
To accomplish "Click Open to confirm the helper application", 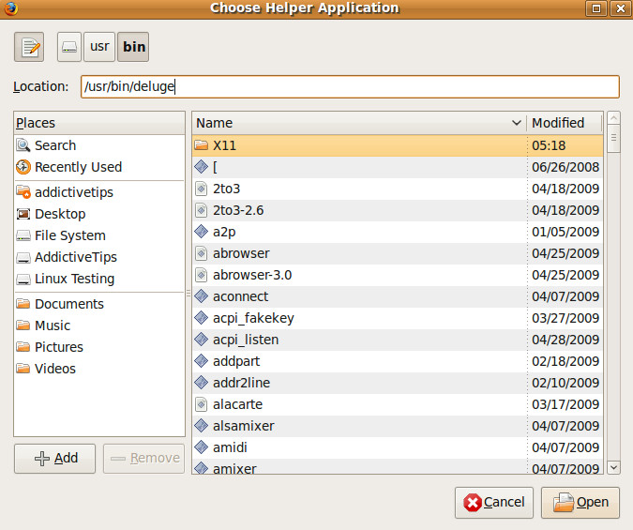I will 580,503.
